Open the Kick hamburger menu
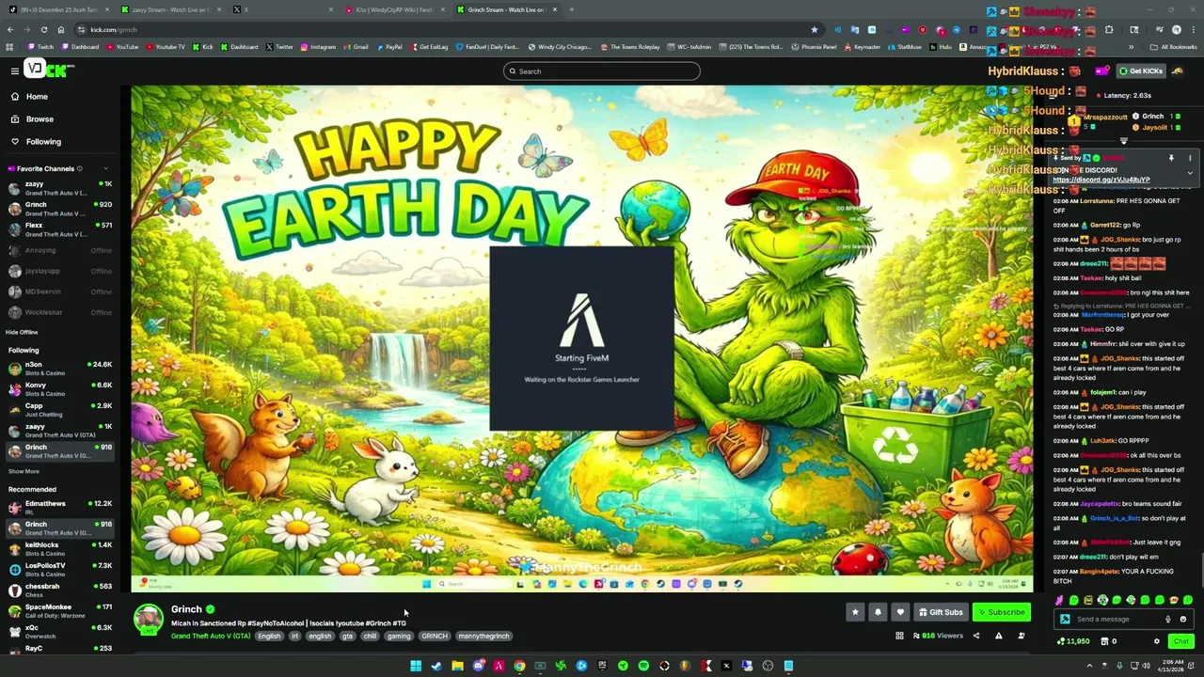 pyautogui.click(x=14, y=71)
